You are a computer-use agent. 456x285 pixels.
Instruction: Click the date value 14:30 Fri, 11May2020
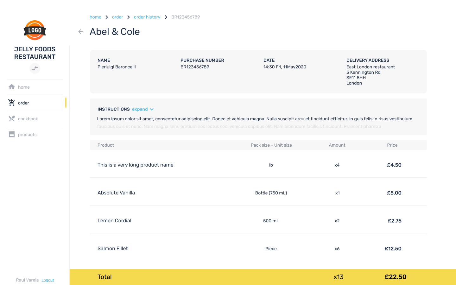coord(285,67)
